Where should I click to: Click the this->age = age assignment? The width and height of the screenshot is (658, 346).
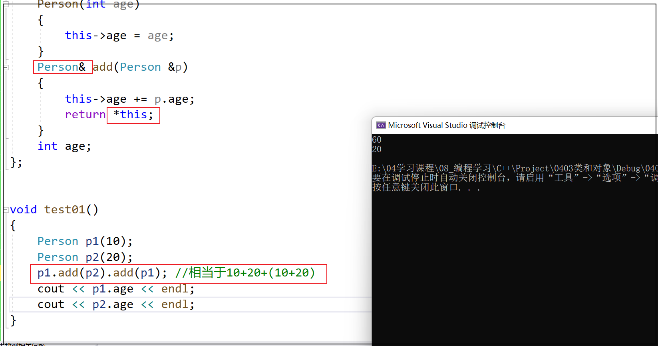click(119, 36)
